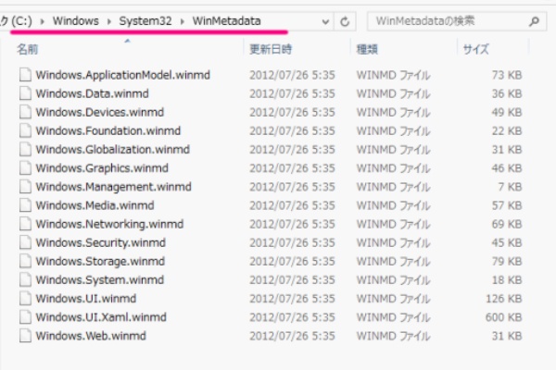
Task: Select file name Windows.ApplicationModel.winmd
Action: (x=122, y=75)
